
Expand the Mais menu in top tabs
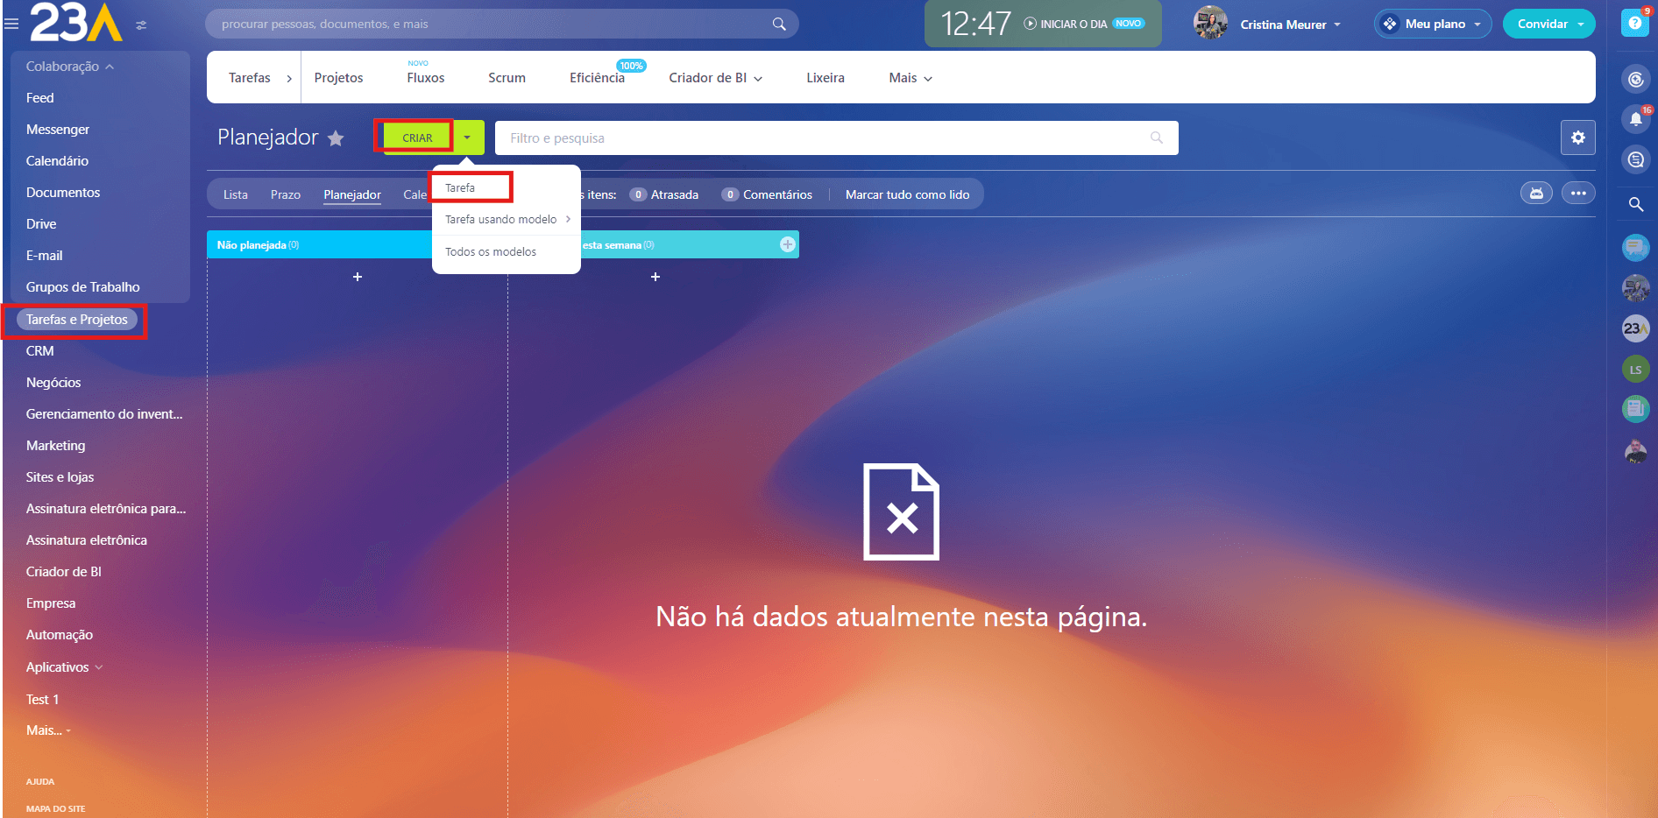pos(910,78)
